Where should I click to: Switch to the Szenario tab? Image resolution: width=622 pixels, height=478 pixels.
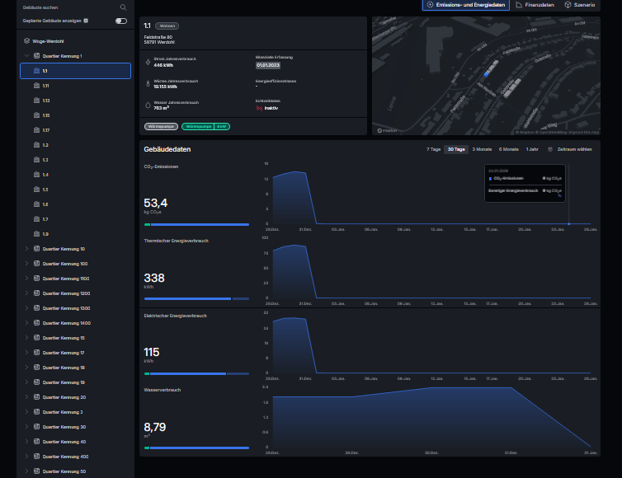(x=581, y=5)
